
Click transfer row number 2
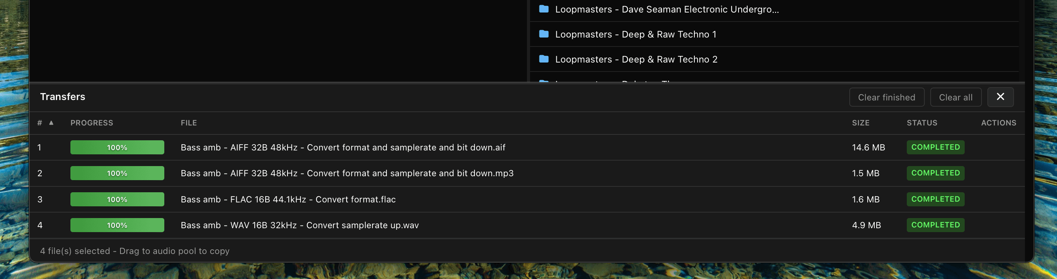pyautogui.click(x=40, y=173)
